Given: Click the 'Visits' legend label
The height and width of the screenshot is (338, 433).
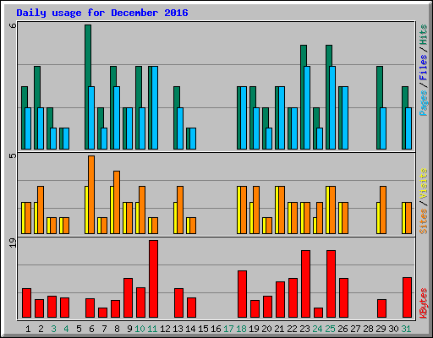Looking at the screenshot, I should point(424,184).
